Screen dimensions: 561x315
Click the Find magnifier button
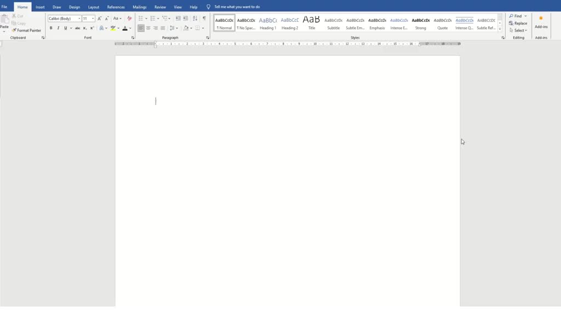click(x=516, y=16)
